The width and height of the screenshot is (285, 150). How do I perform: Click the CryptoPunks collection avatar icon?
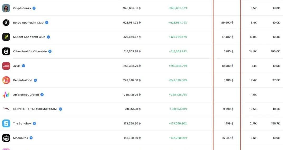click(x=6, y=8)
